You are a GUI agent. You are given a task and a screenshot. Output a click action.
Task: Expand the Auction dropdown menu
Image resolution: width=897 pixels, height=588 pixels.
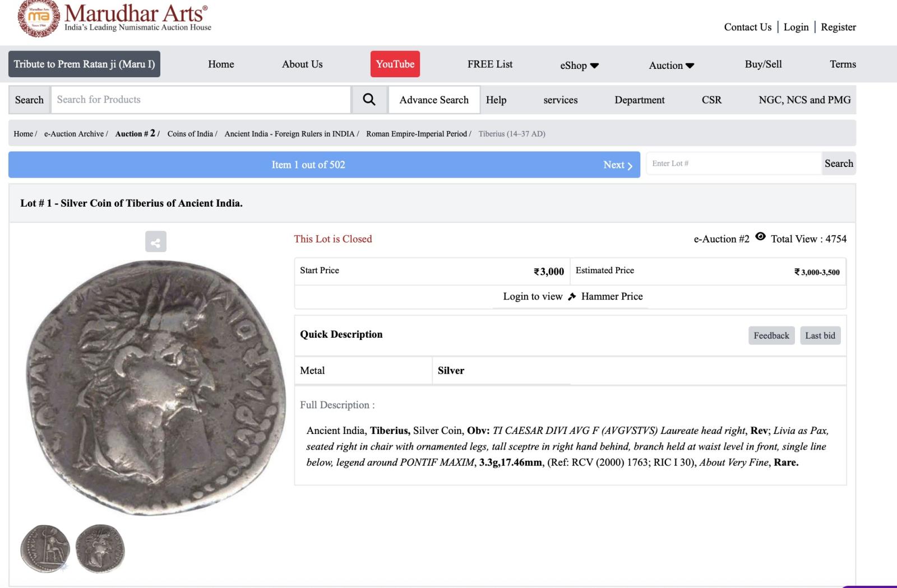[x=671, y=65]
